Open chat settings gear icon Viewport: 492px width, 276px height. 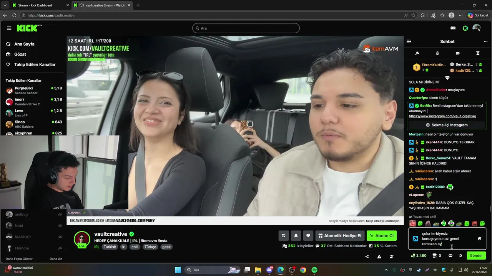tap(460, 256)
